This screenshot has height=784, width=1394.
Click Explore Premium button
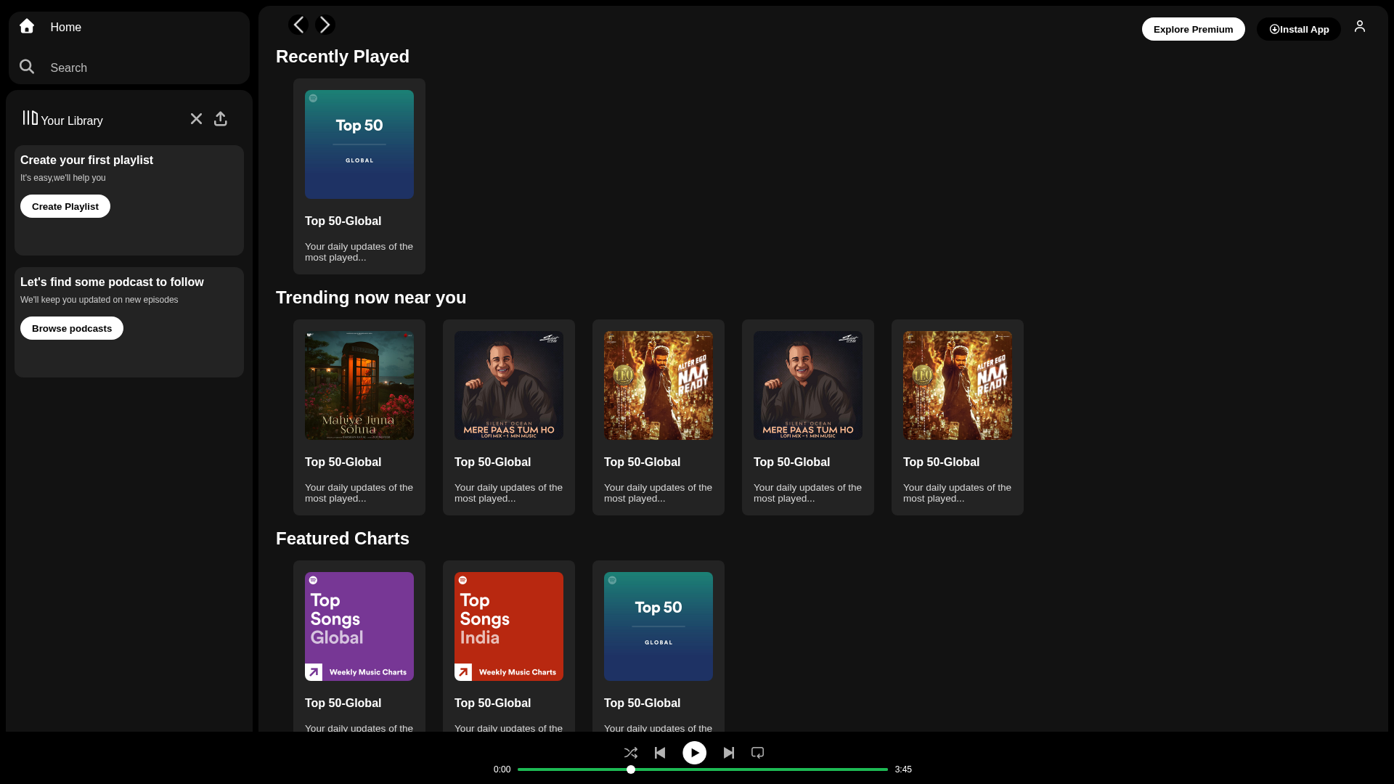point(1193,29)
